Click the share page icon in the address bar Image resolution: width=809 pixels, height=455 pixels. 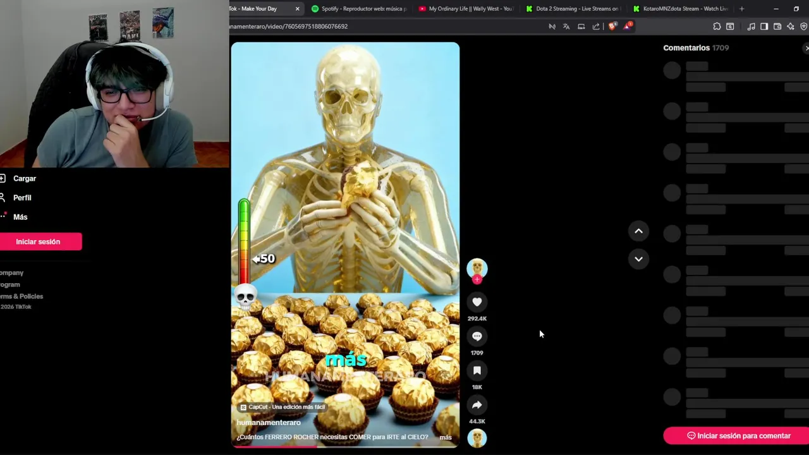(596, 27)
